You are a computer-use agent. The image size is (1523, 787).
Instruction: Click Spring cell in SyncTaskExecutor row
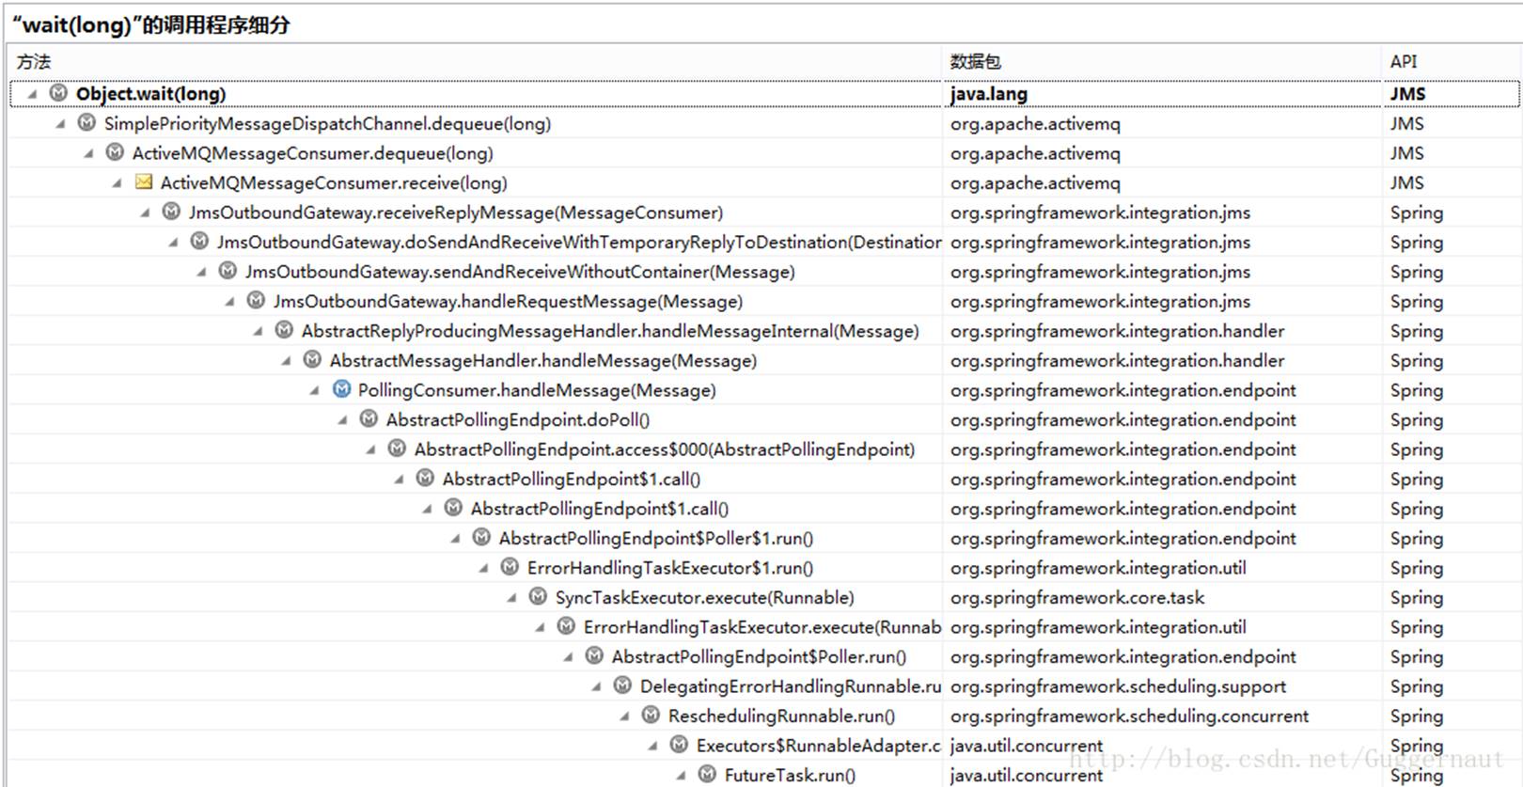(x=1417, y=598)
